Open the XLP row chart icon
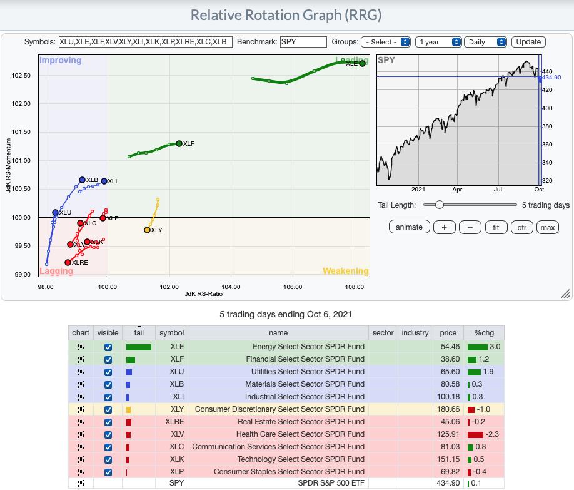The height and width of the screenshot is (490, 574). point(81,472)
